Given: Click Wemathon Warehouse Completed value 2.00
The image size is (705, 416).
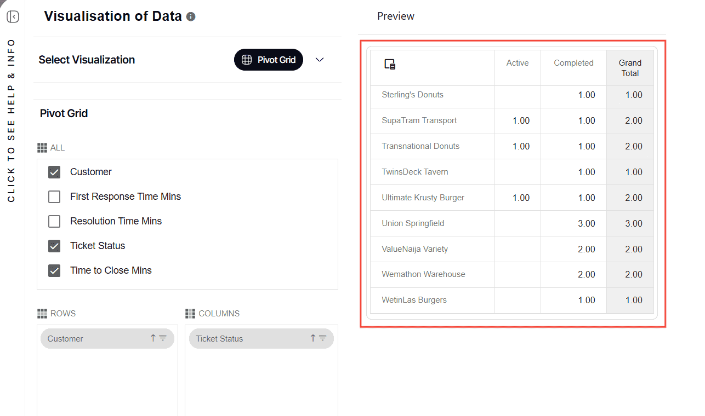Looking at the screenshot, I should tap(587, 274).
